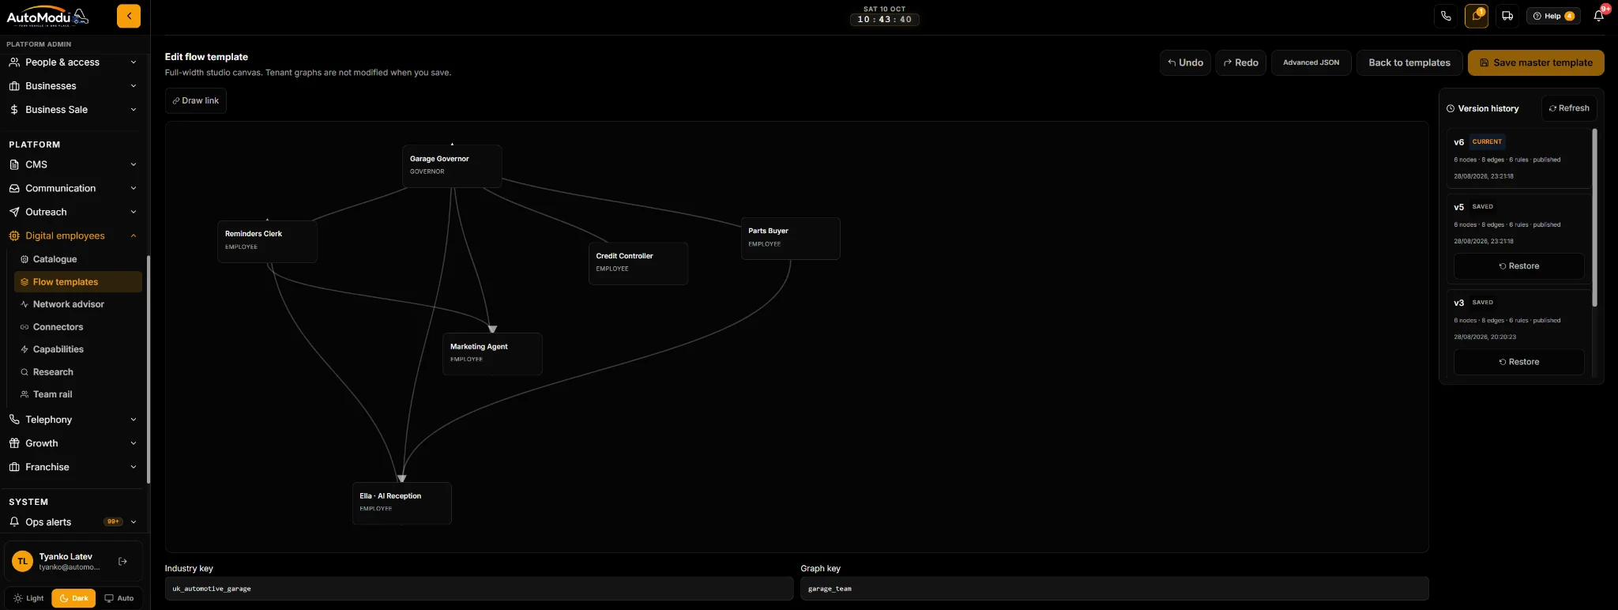Select Flow templates menu item
Image resolution: width=1618 pixels, height=610 pixels.
click(x=78, y=282)
